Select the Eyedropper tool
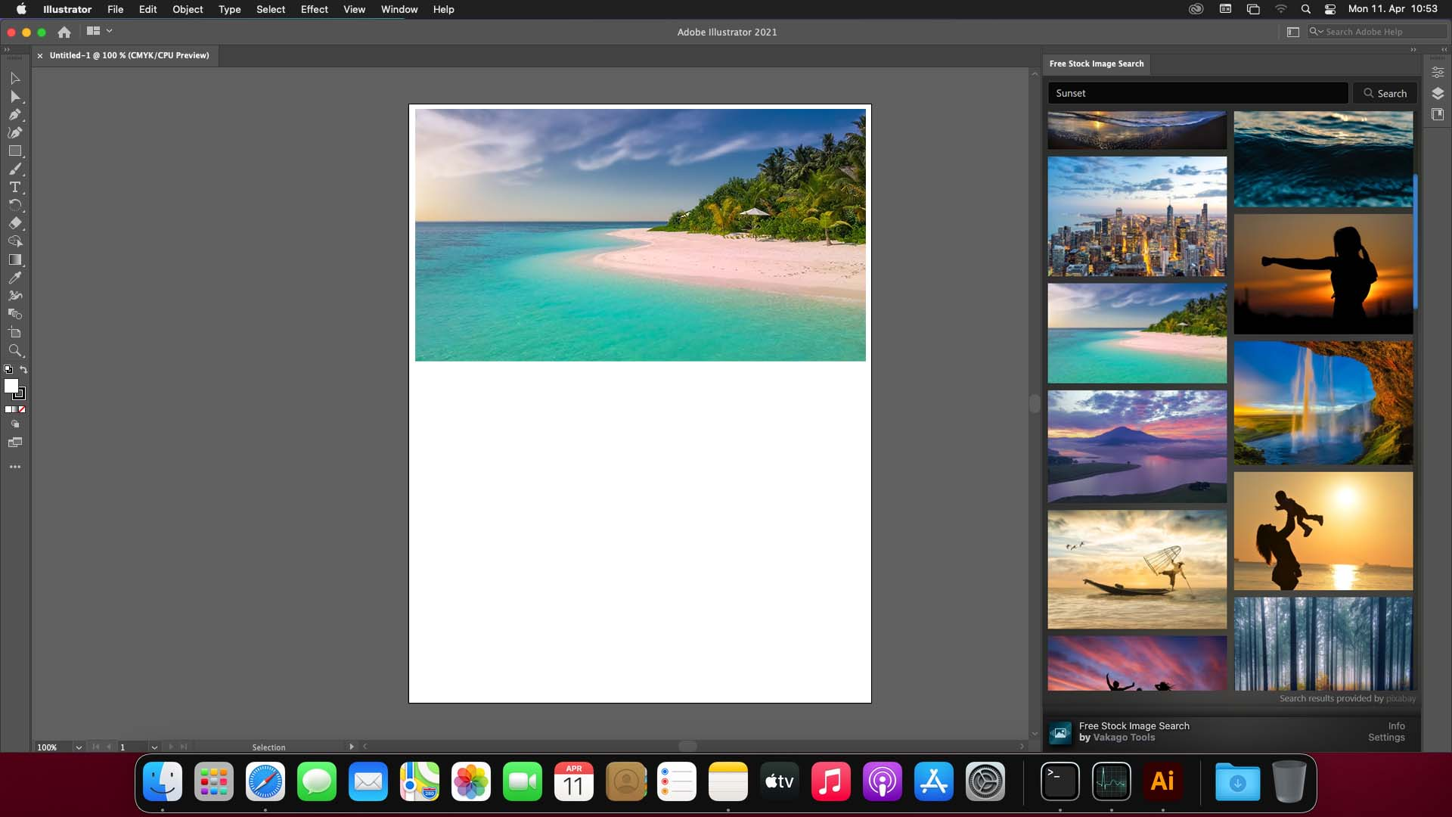Viewport: 1452px width, 817px height. 14,278
